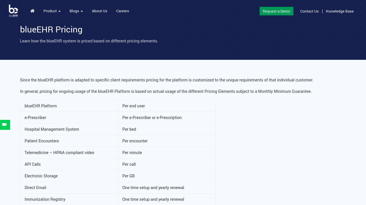Open the Knowledge Base link
Viewport: 366px width, 205px height.
tap(339, 11)
